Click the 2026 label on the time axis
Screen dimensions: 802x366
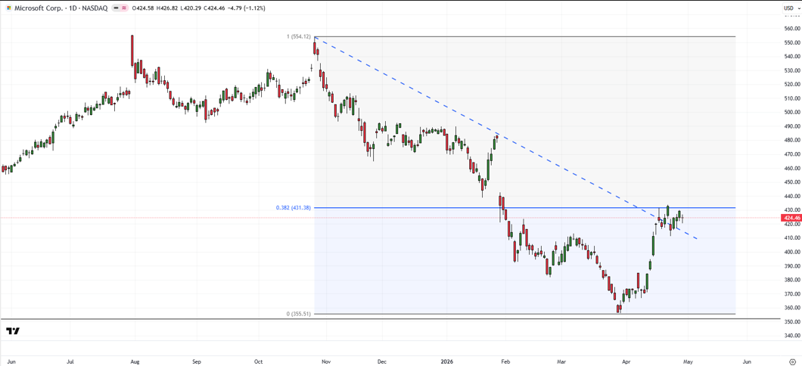[x=446, y=361]
